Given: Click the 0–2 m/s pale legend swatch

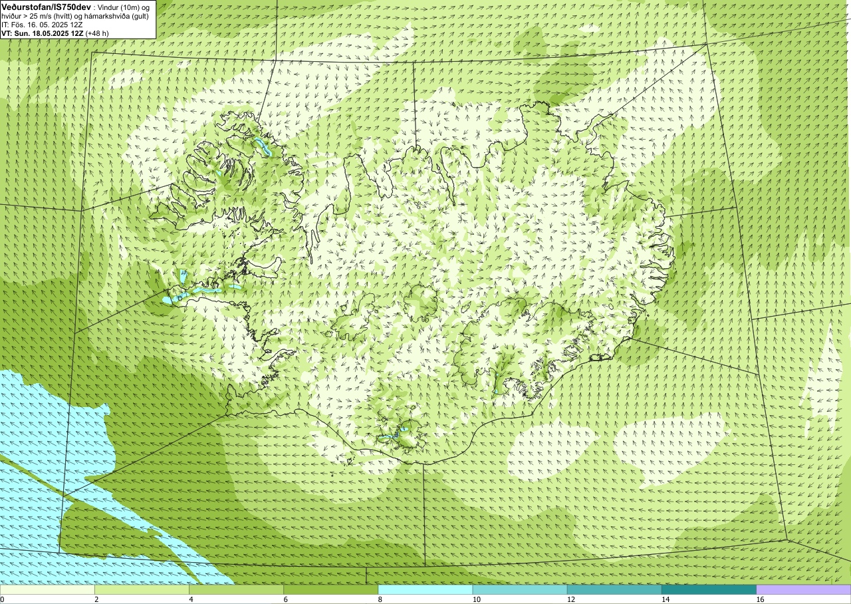Looking at the screenshot, I should [47, 589].
